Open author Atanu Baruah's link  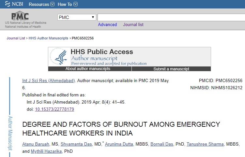tap(35, 144)
